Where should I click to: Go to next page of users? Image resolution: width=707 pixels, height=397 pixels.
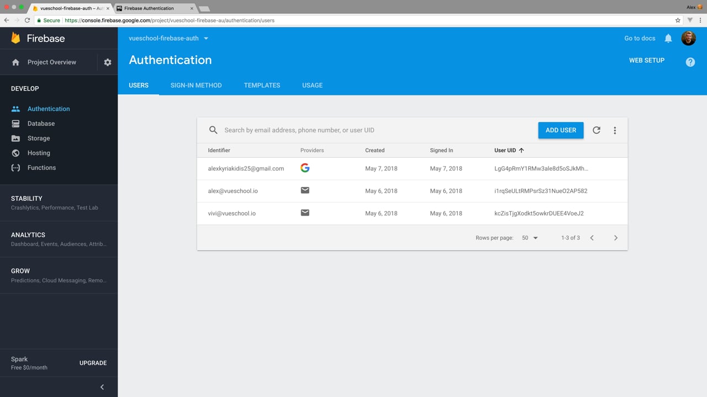(x=616, y=238)
